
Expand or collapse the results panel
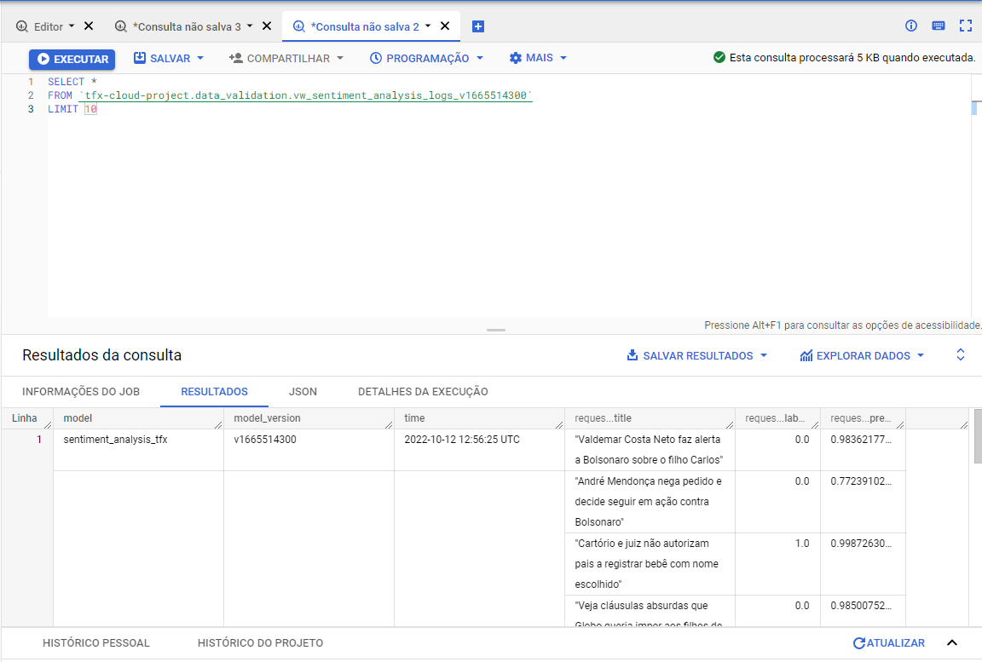(x=961, y=355)
